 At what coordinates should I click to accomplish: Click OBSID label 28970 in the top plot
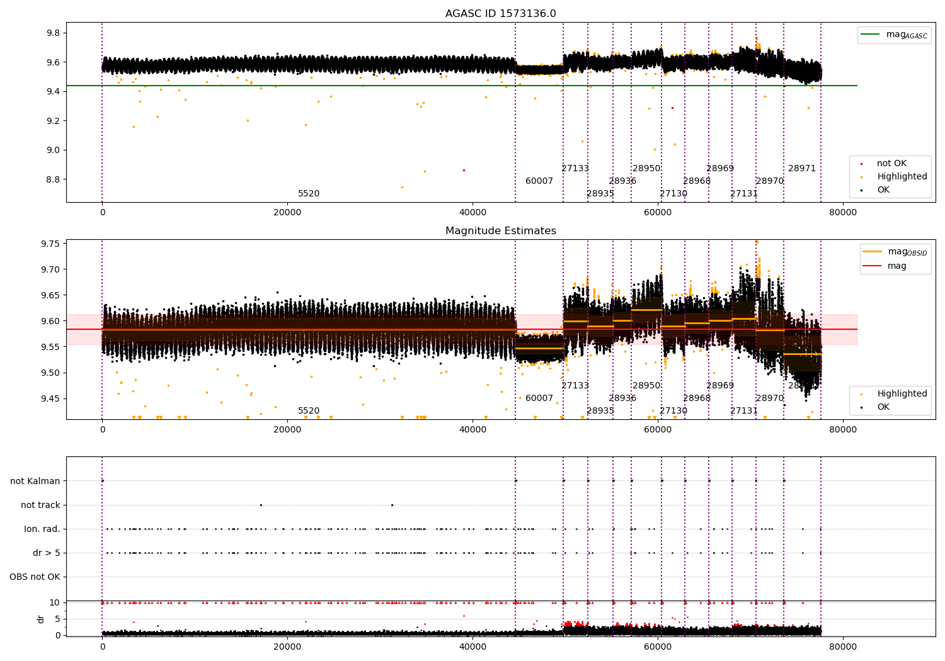(770, 181)
